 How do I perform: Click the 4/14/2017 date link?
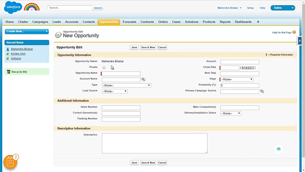pos(248,68)
